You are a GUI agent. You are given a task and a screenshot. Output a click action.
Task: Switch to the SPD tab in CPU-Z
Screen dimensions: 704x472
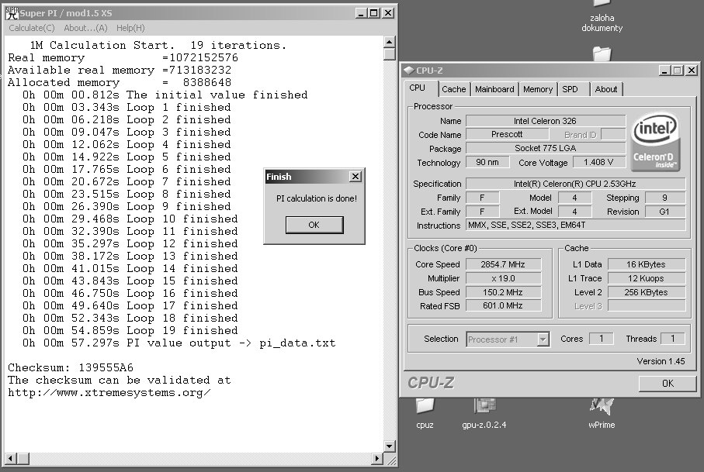click(x=570, y=89)
